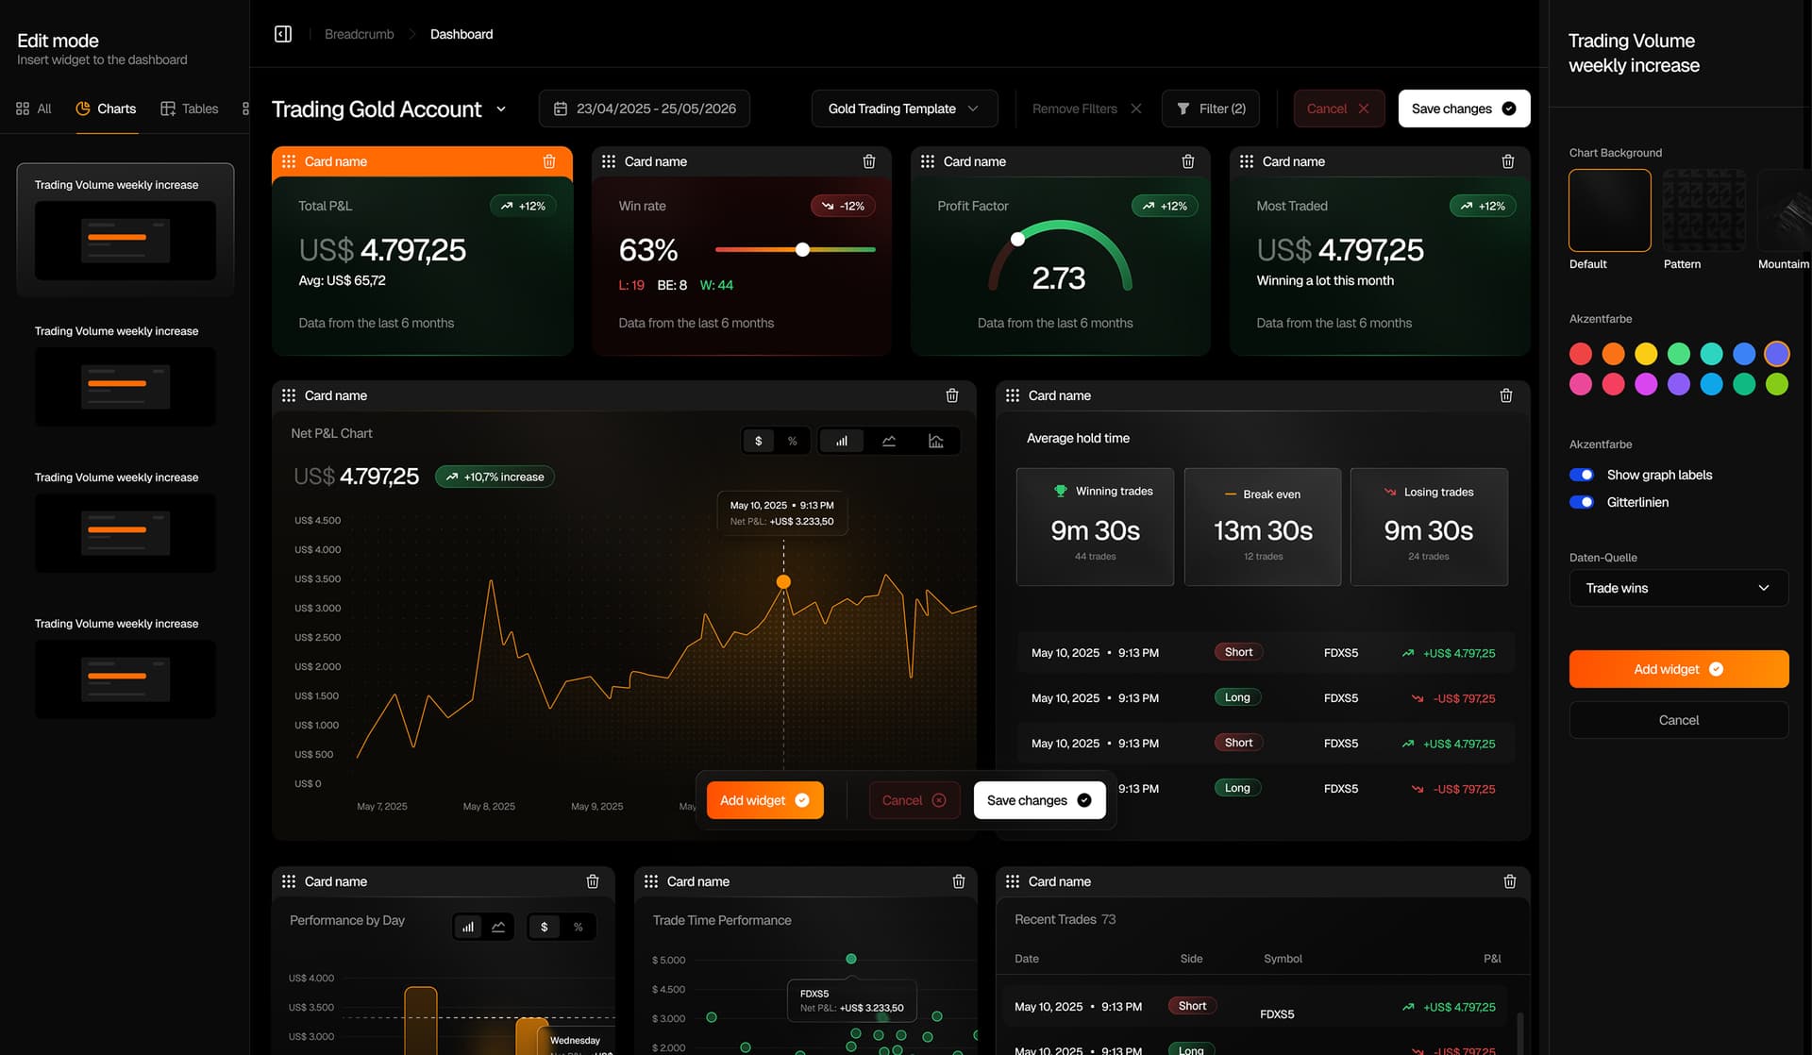Click the trash icon on the Win rate card

tap(869, 161)
